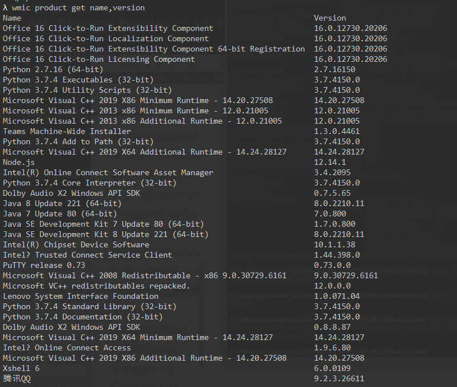Click Intel(R) Chipset Device Software line

click(76, 244)
